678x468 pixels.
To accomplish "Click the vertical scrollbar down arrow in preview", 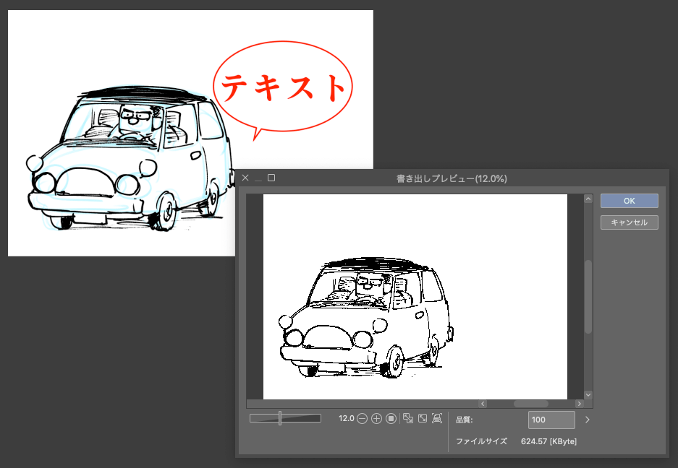I will click(588, 394).
